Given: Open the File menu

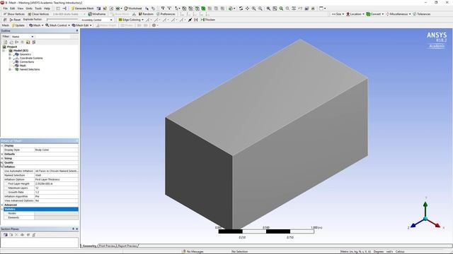Looking at the screenshot, I should coord(5,8).
